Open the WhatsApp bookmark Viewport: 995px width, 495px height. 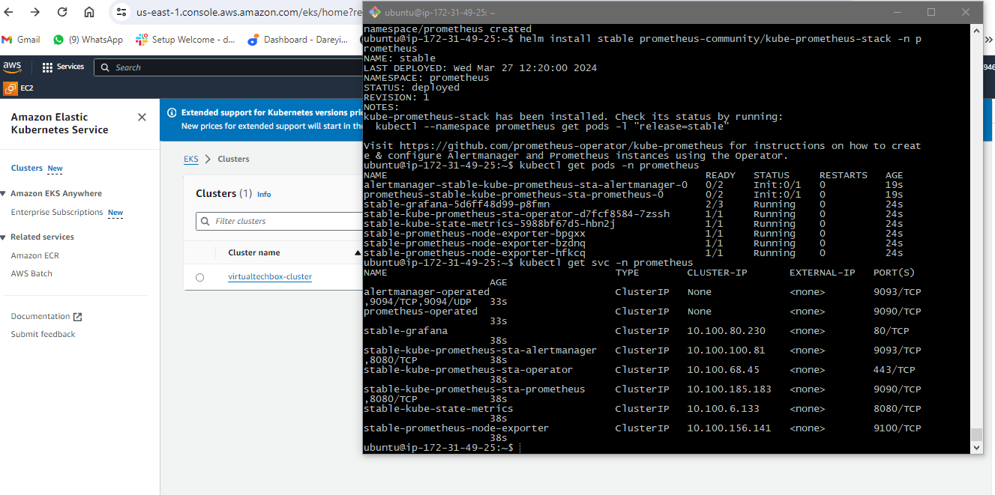[88, 40]
